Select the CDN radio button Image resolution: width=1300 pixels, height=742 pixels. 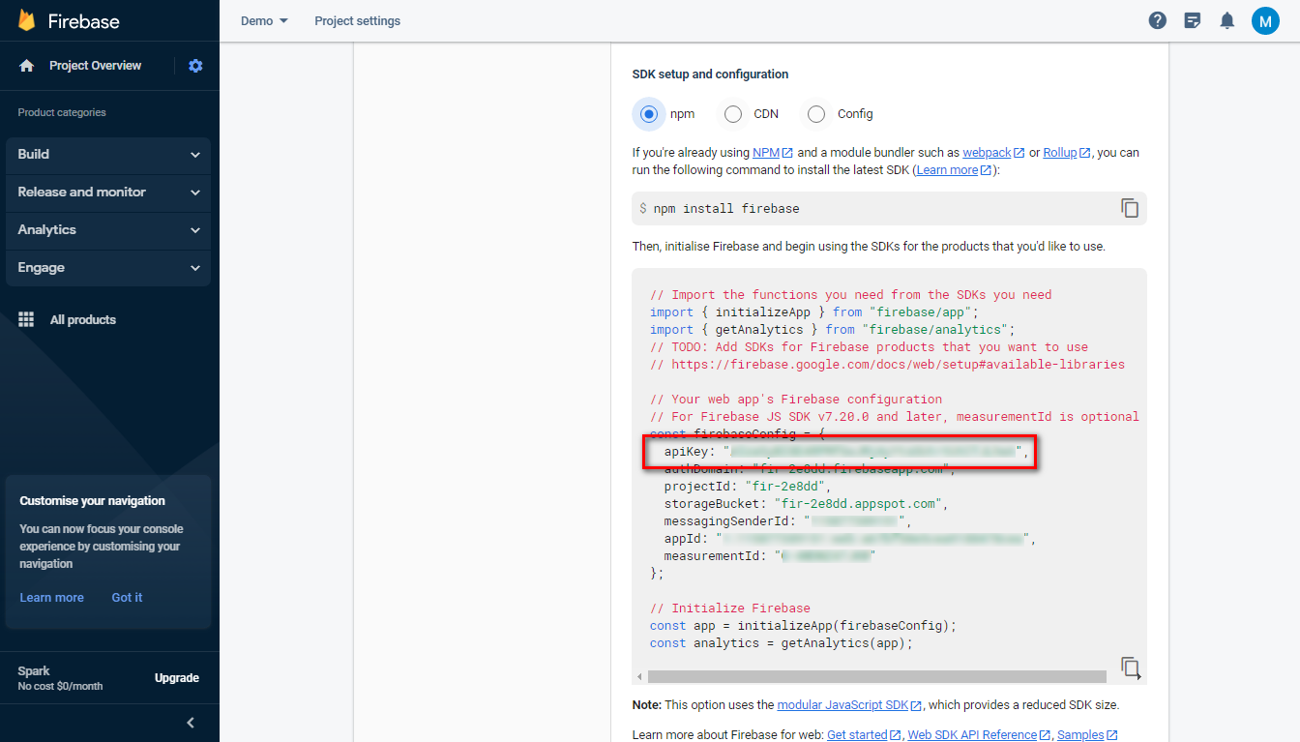coord(733,114)
